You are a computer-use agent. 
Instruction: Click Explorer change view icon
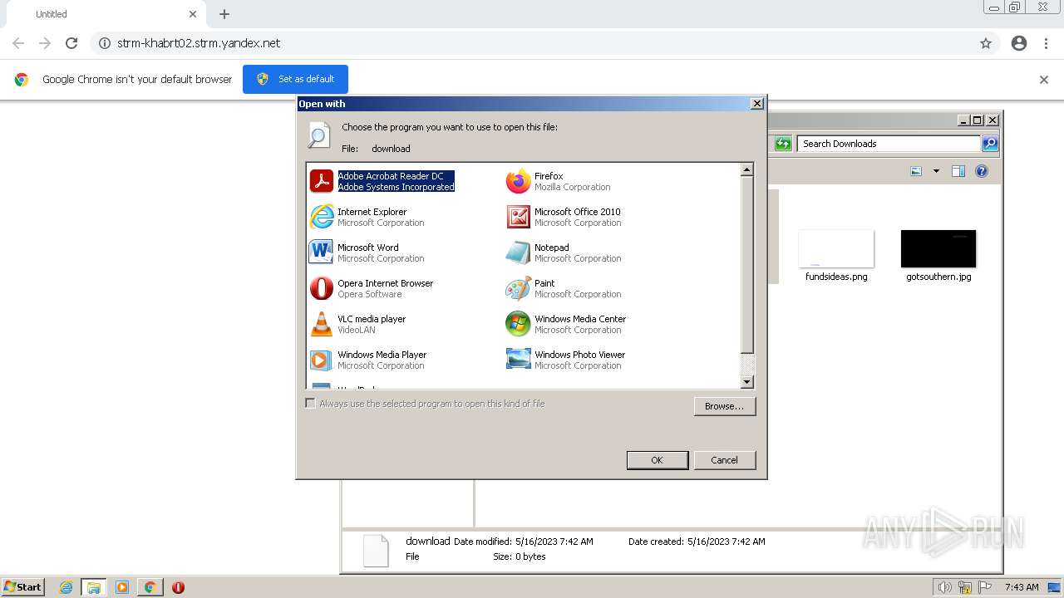(x=916, y=171)
